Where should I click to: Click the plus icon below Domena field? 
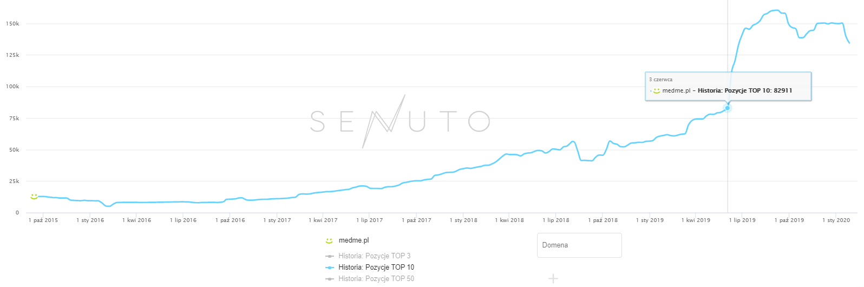click(553, 278)
